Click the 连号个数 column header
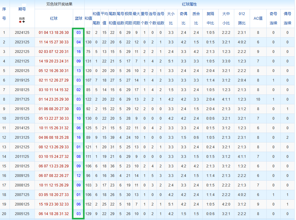The height and width of the screenshot is (220, 296). (152, 18)
